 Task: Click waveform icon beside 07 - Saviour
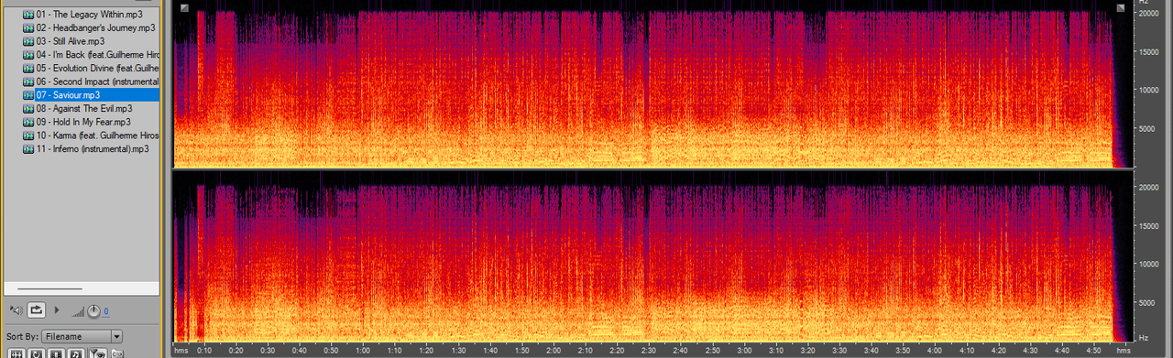click(x=28, y=94)
